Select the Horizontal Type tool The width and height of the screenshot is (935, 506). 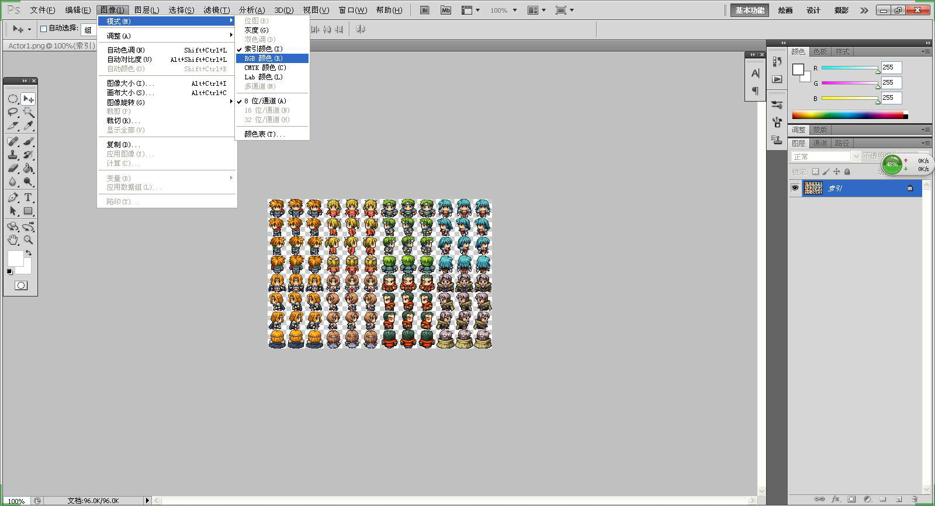click(27, 197)
